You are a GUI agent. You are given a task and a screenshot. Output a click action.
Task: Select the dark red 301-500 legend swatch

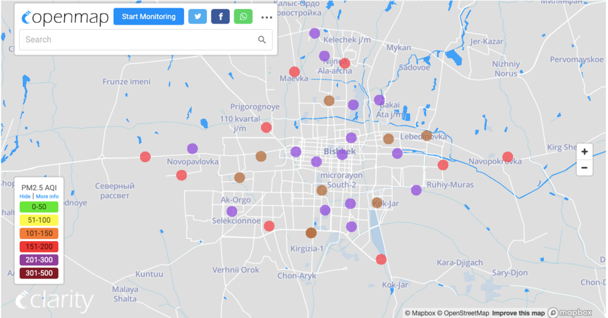pyautogui.click(x=39, y=273)
